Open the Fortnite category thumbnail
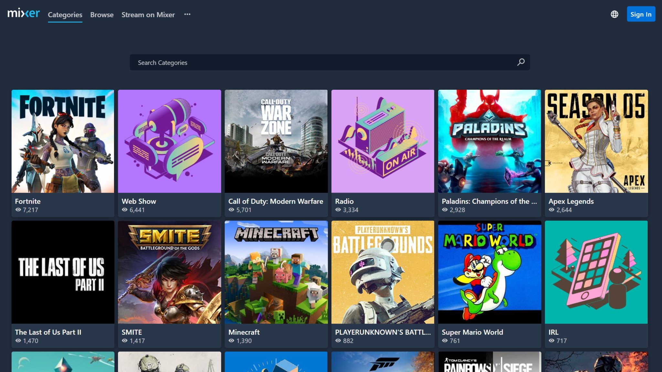 63,141
